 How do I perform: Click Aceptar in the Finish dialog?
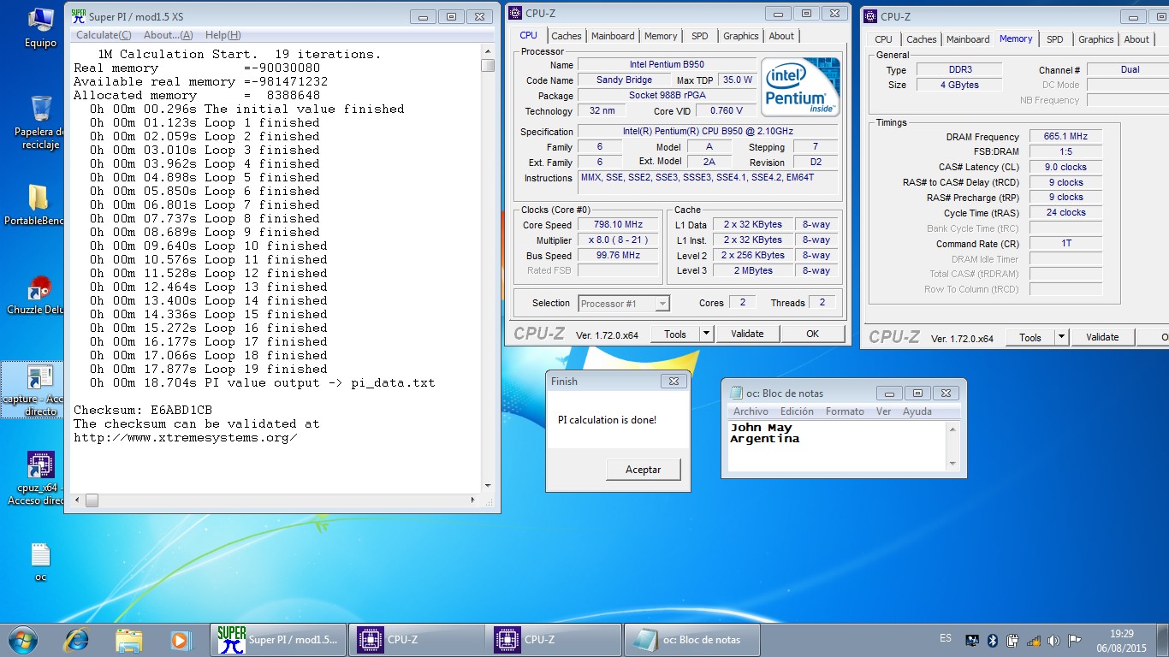tap(644, 470)
